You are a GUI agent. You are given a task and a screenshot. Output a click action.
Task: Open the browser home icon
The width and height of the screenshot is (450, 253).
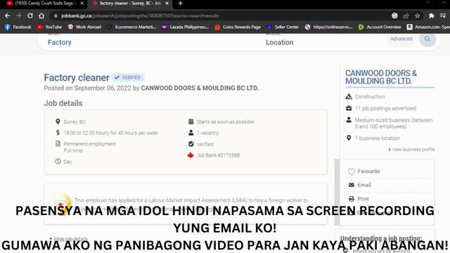tap(41, 15)
